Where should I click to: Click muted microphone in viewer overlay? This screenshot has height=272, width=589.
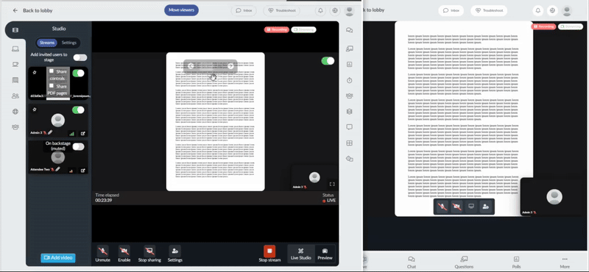tap(442, 207)
